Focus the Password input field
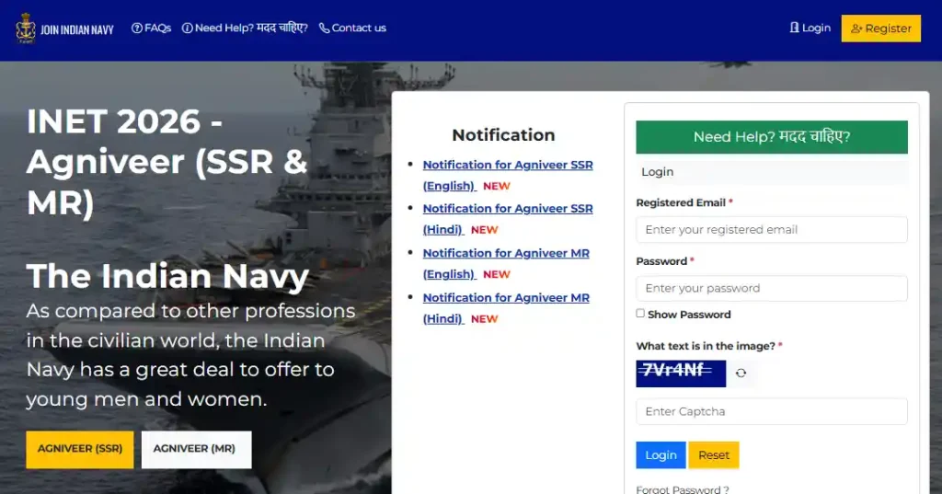Image resolution: width=942 pixels, height=494 pixels. click(772, 289)
